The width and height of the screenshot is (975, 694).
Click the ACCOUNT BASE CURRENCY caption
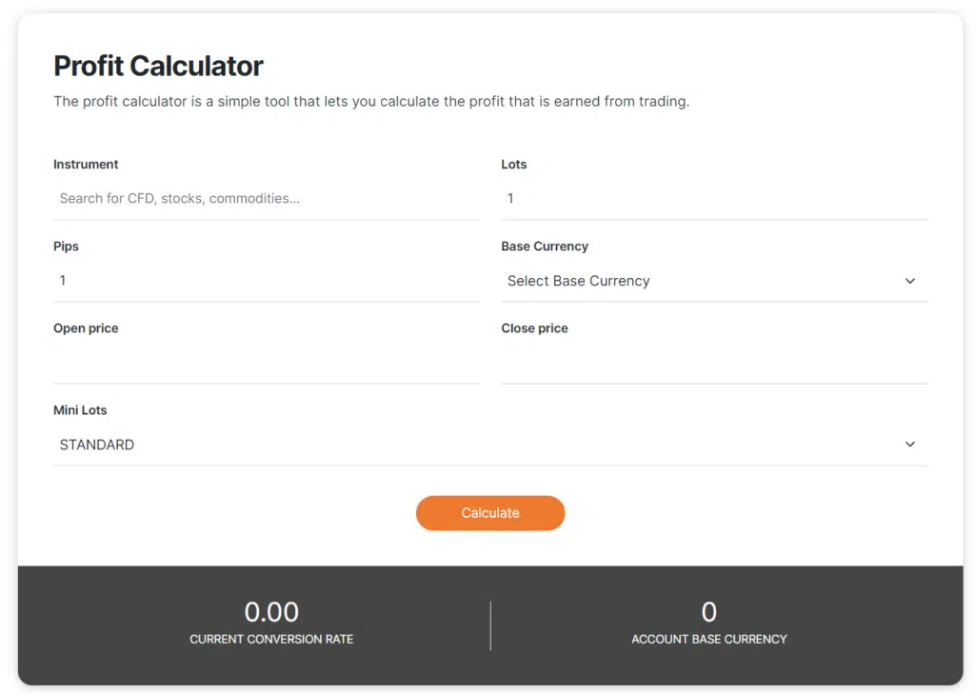pyautogui.click(x=708, y=640)
